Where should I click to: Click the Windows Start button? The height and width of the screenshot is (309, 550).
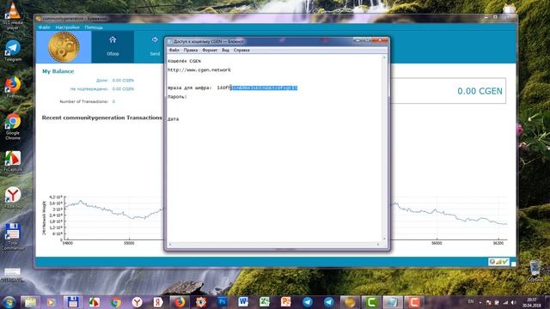(x=9, y=302)
